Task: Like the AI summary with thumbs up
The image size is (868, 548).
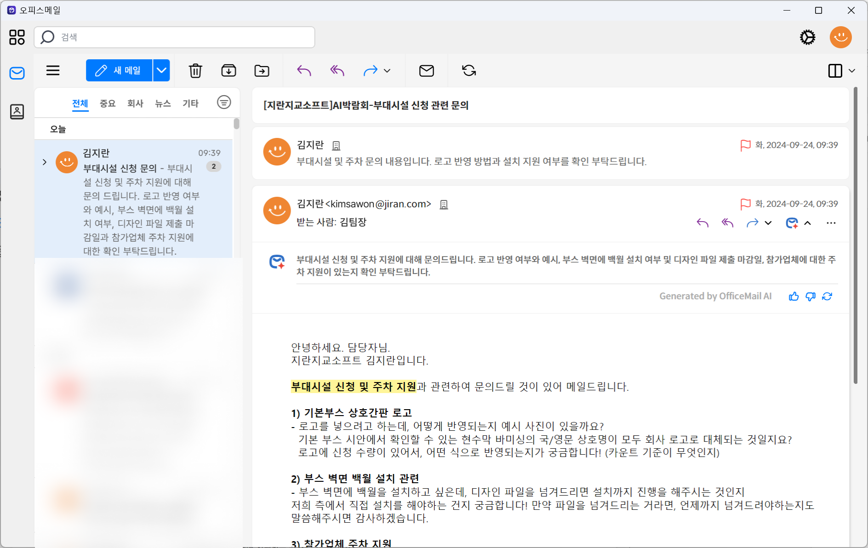Action: (x=794, y=297)
